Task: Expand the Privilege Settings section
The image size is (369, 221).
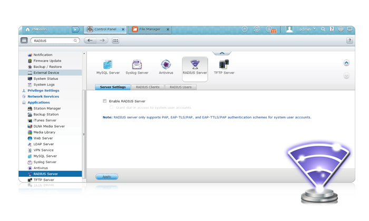Action: 43,91
